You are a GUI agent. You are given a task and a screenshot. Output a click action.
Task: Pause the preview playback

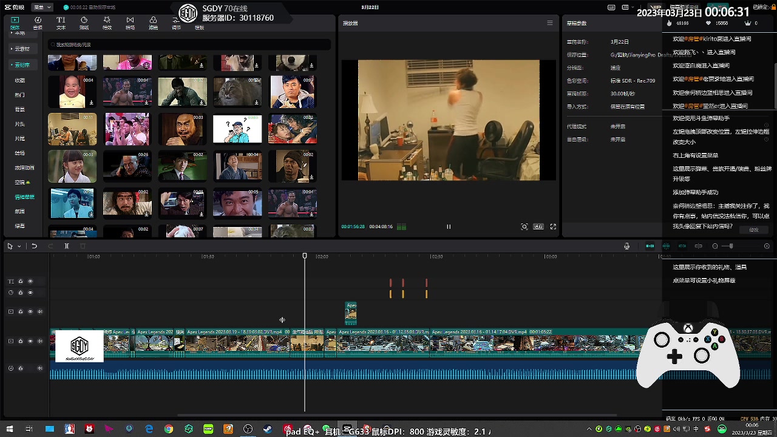coord(449,226)
